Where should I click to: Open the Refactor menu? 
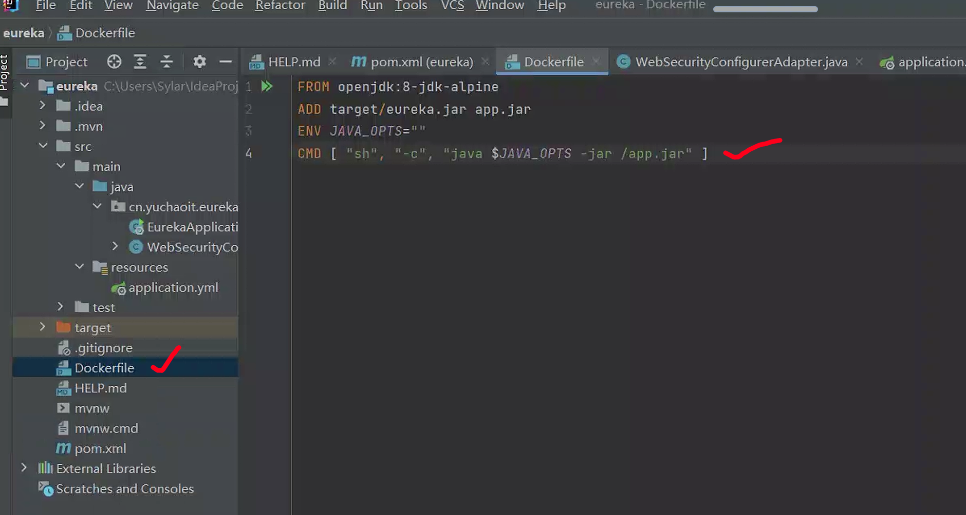coord(280,6)
